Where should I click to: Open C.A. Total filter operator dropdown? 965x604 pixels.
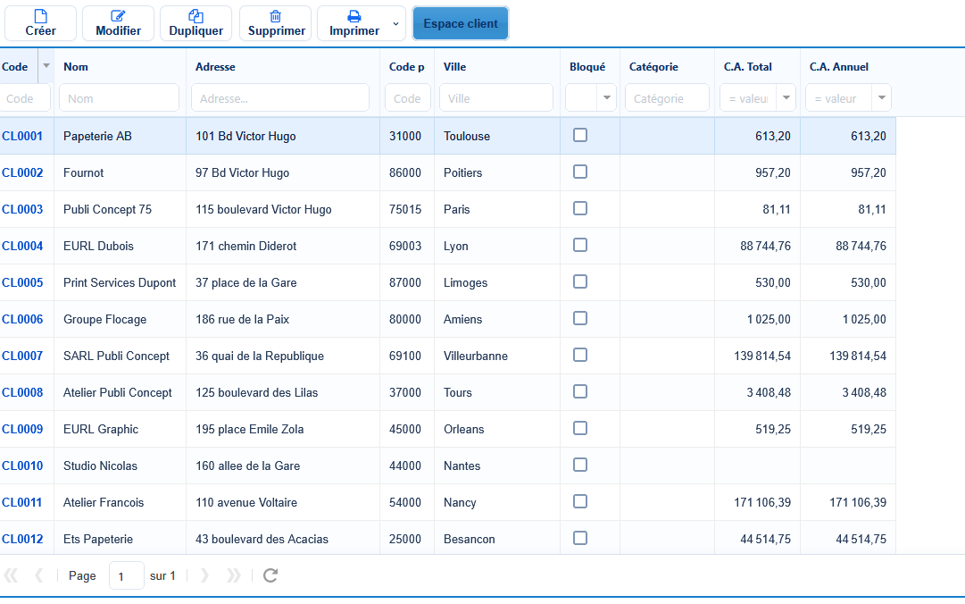[x=786, y=98]
